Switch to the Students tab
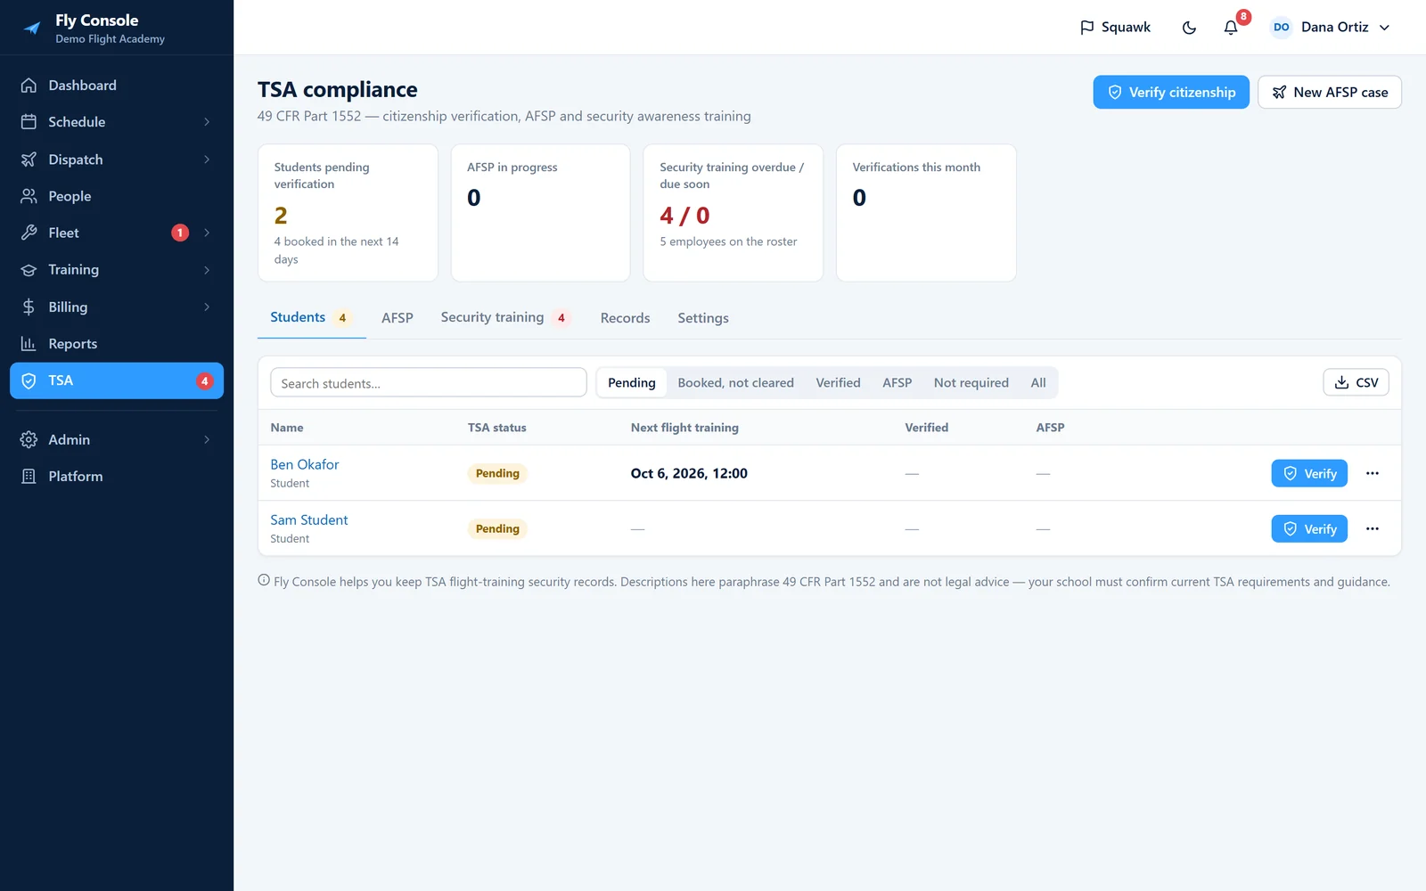This screenshot has width=1426, height=891. 312,318
